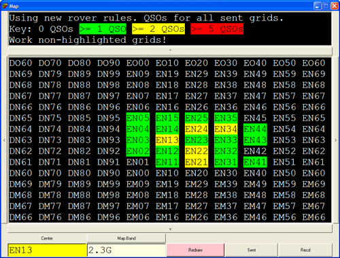Image resolution: width=340 pixels, height=258 pixels.
Task: Select yellow grid cell EN24
Action: (x=197, y=129)
